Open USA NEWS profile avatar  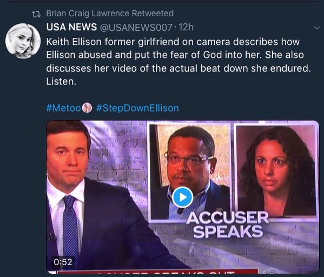pyautogui.click(x=23, y=41)
